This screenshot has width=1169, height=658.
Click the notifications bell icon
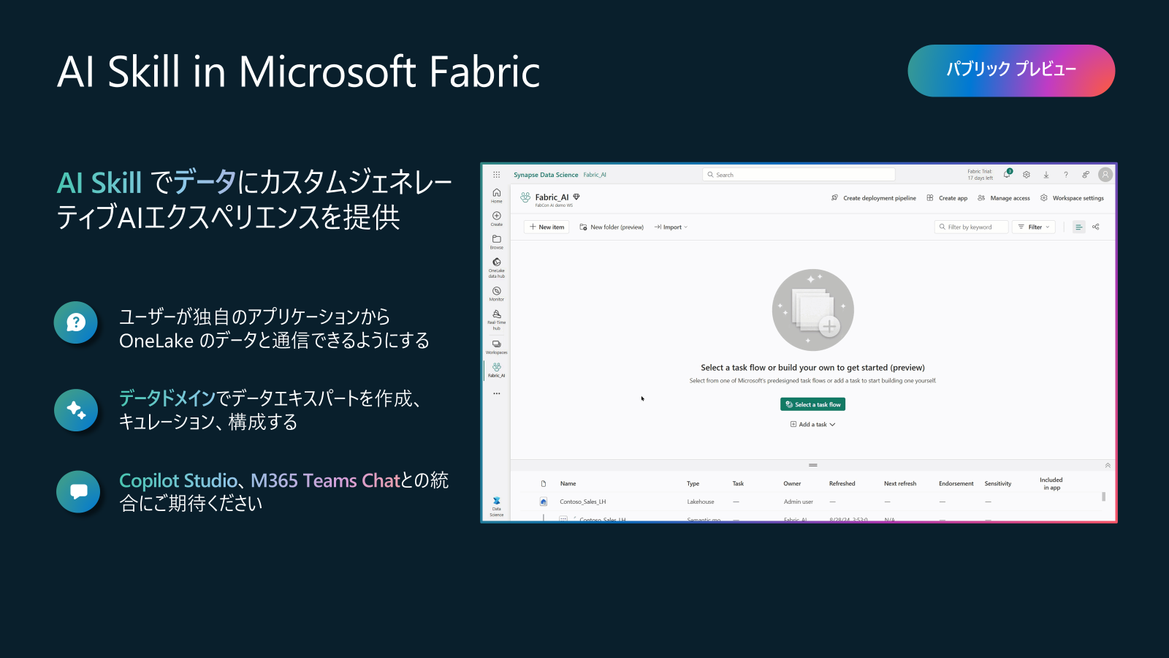pyautogui.click(x=1008, y=174)
